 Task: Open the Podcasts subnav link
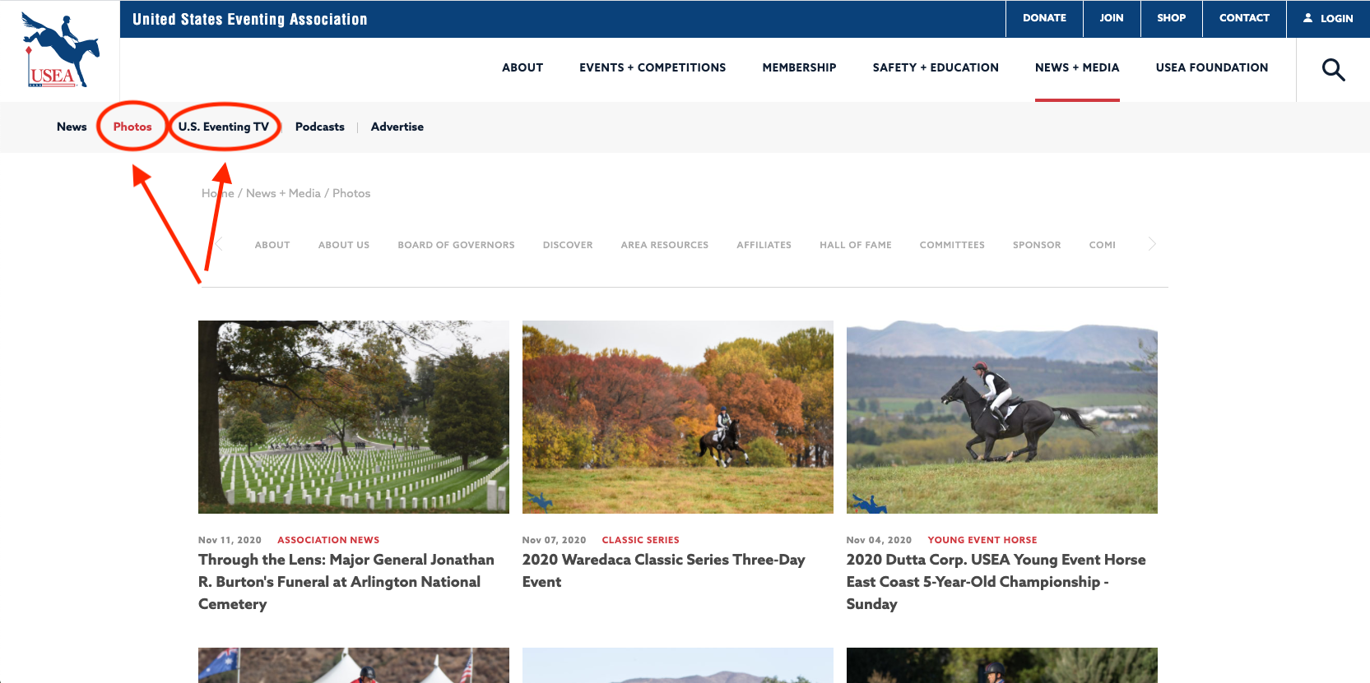pyautogui.click(x=319, y=127)
